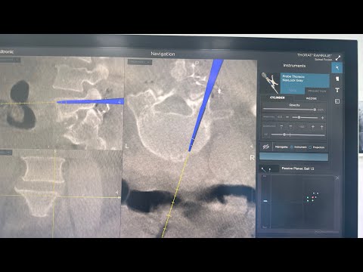Switch to the Projection tab

pyautogui.click(x=317, y=91)
